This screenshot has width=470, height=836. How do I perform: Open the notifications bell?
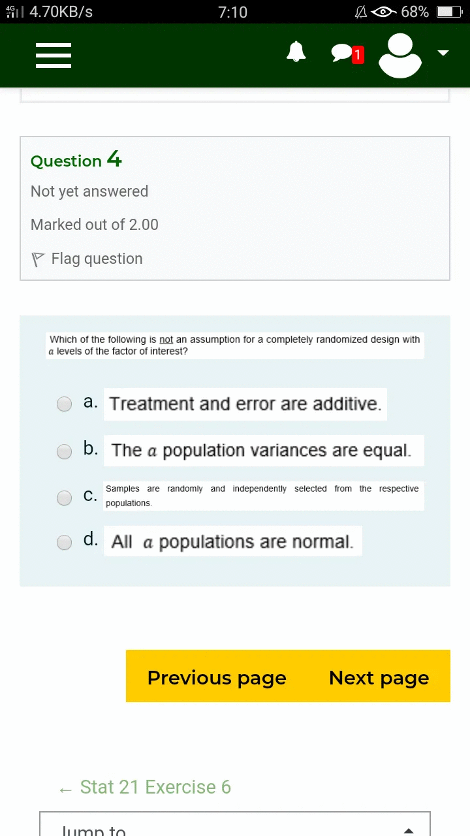point(296,52)
